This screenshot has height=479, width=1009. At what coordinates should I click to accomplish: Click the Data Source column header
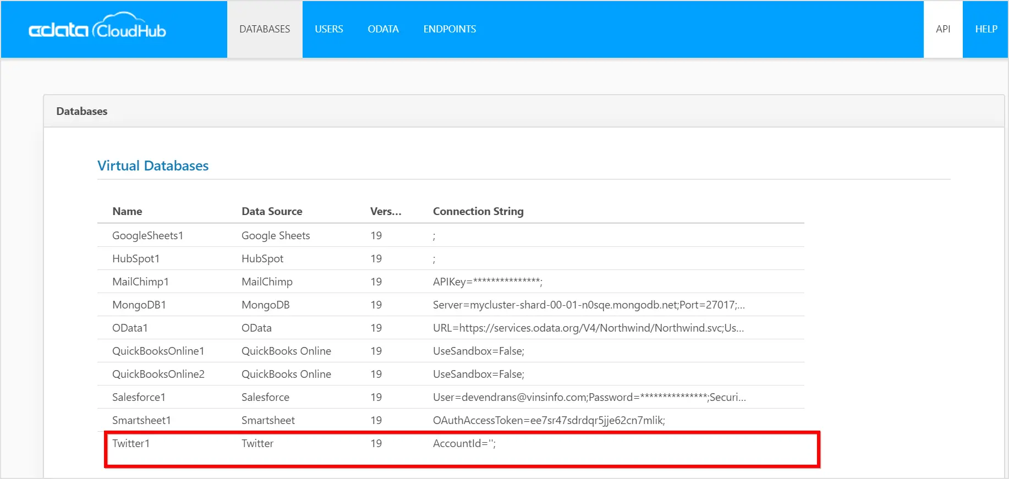(x=272, y=211)
